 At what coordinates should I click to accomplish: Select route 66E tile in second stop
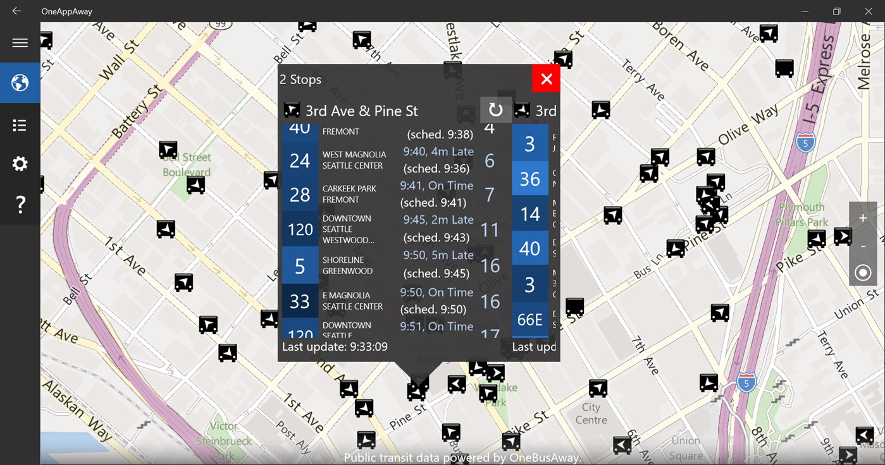[530, 319]
